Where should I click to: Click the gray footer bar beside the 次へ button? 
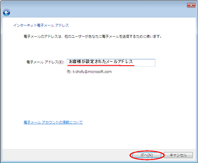pos(66,155)
